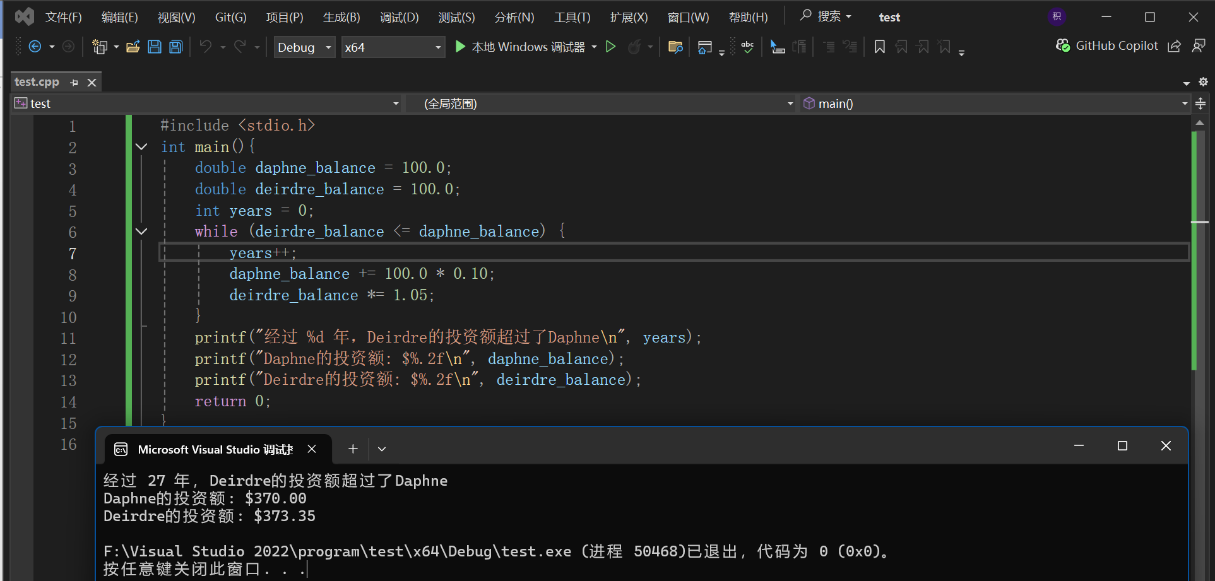Open the 调试(D) menu
Viewport: 1215px width, 581px height.
click(400, 17)
